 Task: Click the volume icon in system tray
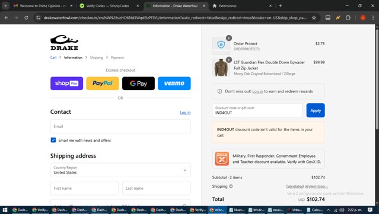click(x=341, y=210)
